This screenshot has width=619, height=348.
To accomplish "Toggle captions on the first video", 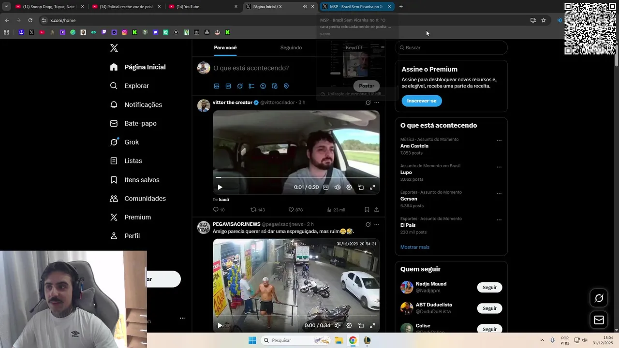I will coord(326,187).
